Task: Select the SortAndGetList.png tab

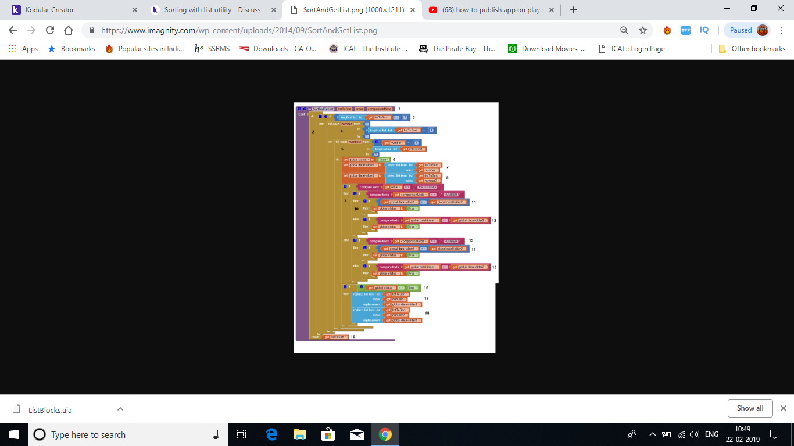Action: click(352, 10)
